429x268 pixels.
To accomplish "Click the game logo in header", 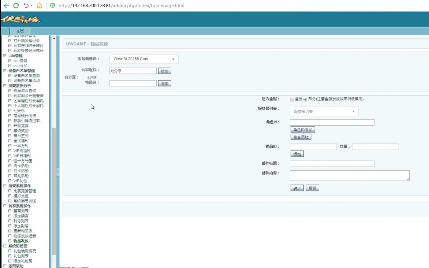I will click(x=20, y=19).
